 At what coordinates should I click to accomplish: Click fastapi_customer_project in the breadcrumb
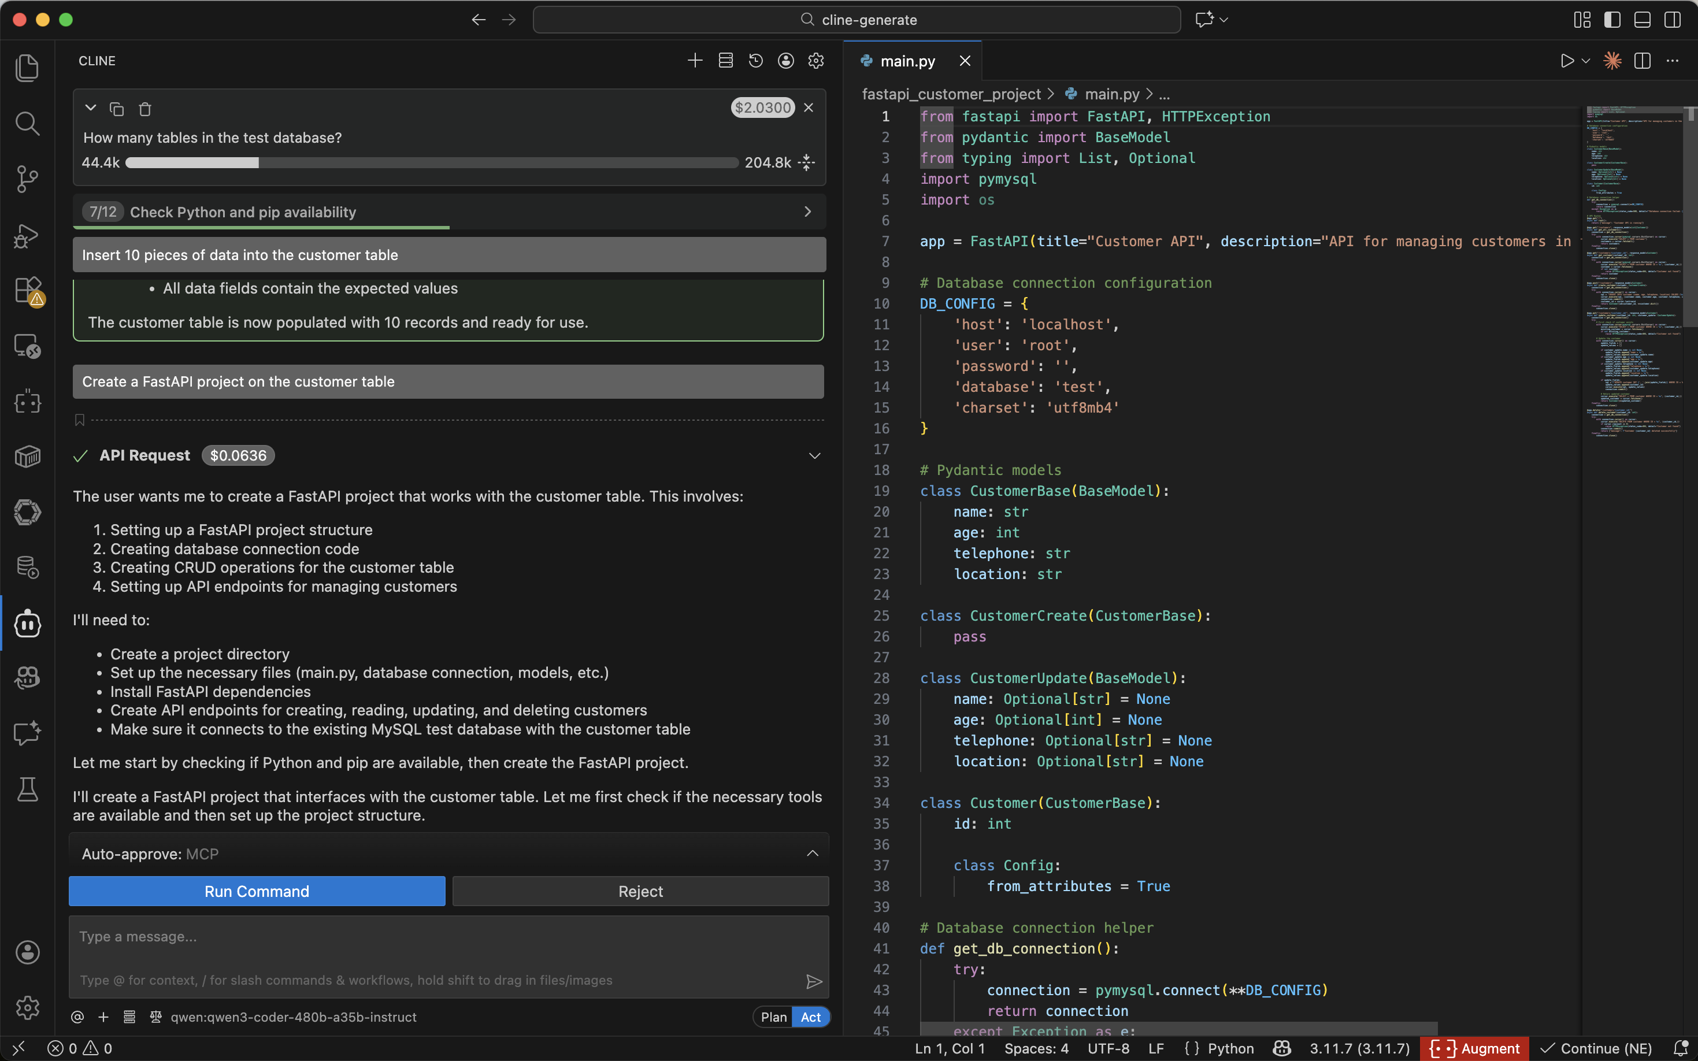[x=951, y=94]
